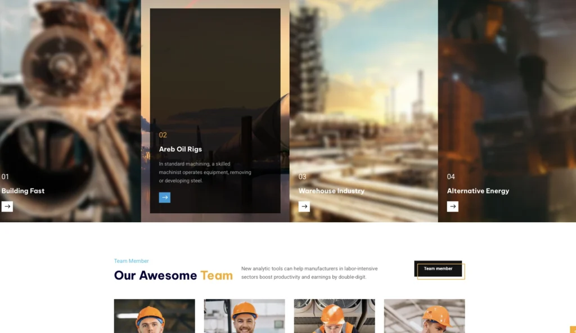Viewport: 576px width, 333px height.
Task: Open the Warehouse Industry title link
Action: tap(331, 191)
